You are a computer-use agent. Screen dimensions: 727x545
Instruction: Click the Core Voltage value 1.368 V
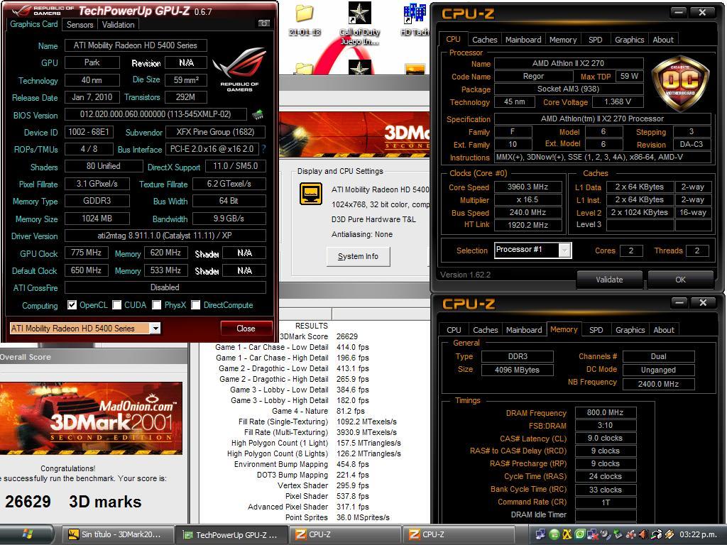click(617, 101)
